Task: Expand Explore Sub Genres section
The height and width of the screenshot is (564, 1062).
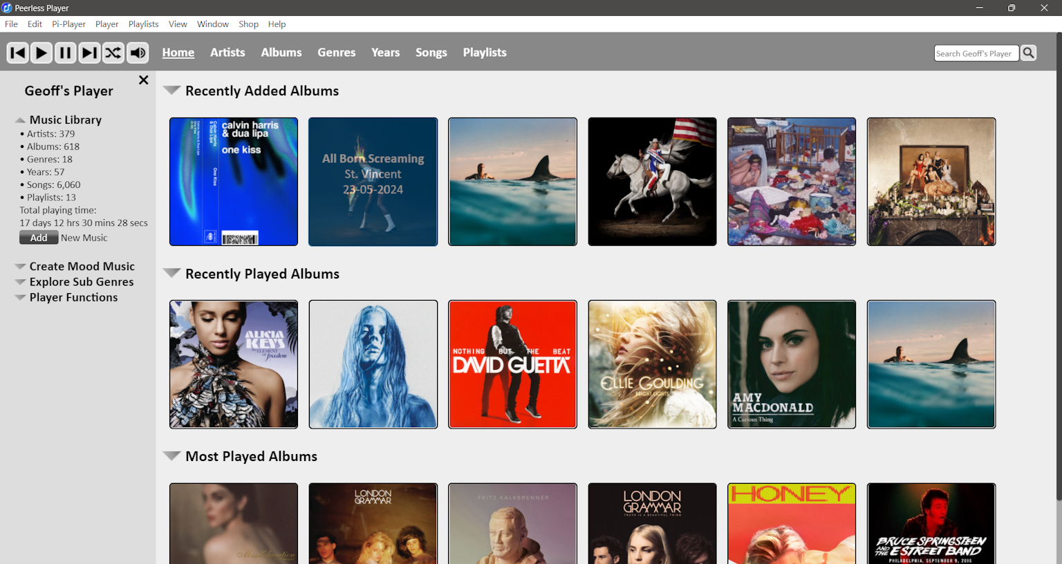Action: (x=21, y=282)
